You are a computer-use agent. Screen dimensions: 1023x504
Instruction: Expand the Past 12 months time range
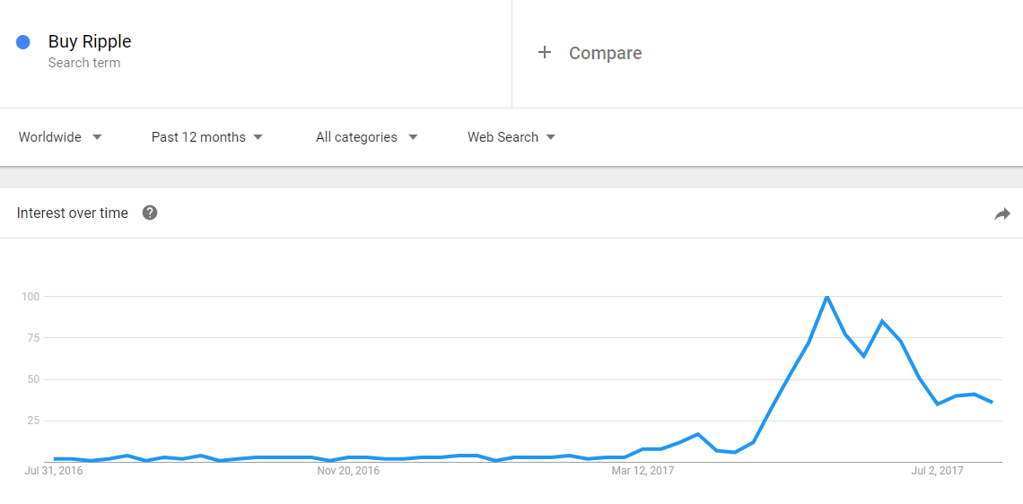[x=206, y=137]
